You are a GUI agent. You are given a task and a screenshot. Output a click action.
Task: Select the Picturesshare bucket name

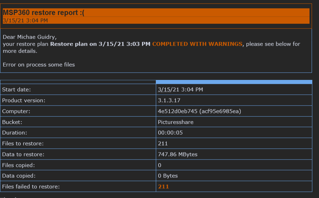click(175, 122)
